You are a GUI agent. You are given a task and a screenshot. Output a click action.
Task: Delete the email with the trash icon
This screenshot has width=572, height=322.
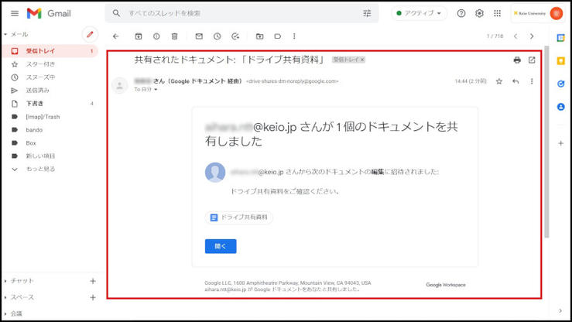[x=175, y=36]
